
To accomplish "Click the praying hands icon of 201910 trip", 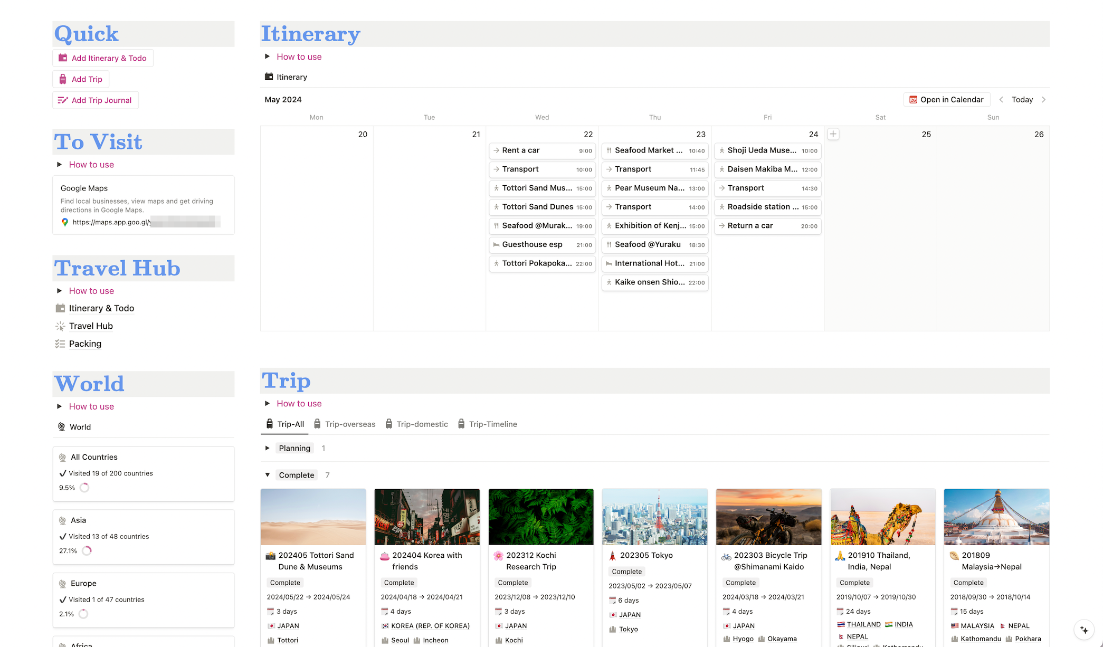I will [x=841, y=556].
